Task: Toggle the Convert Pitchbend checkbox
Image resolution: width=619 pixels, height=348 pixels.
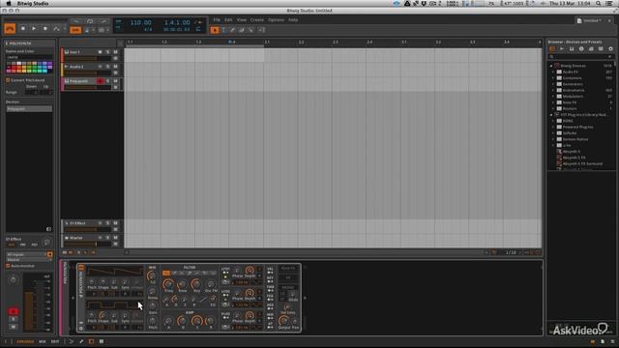Action: [8, 80]
